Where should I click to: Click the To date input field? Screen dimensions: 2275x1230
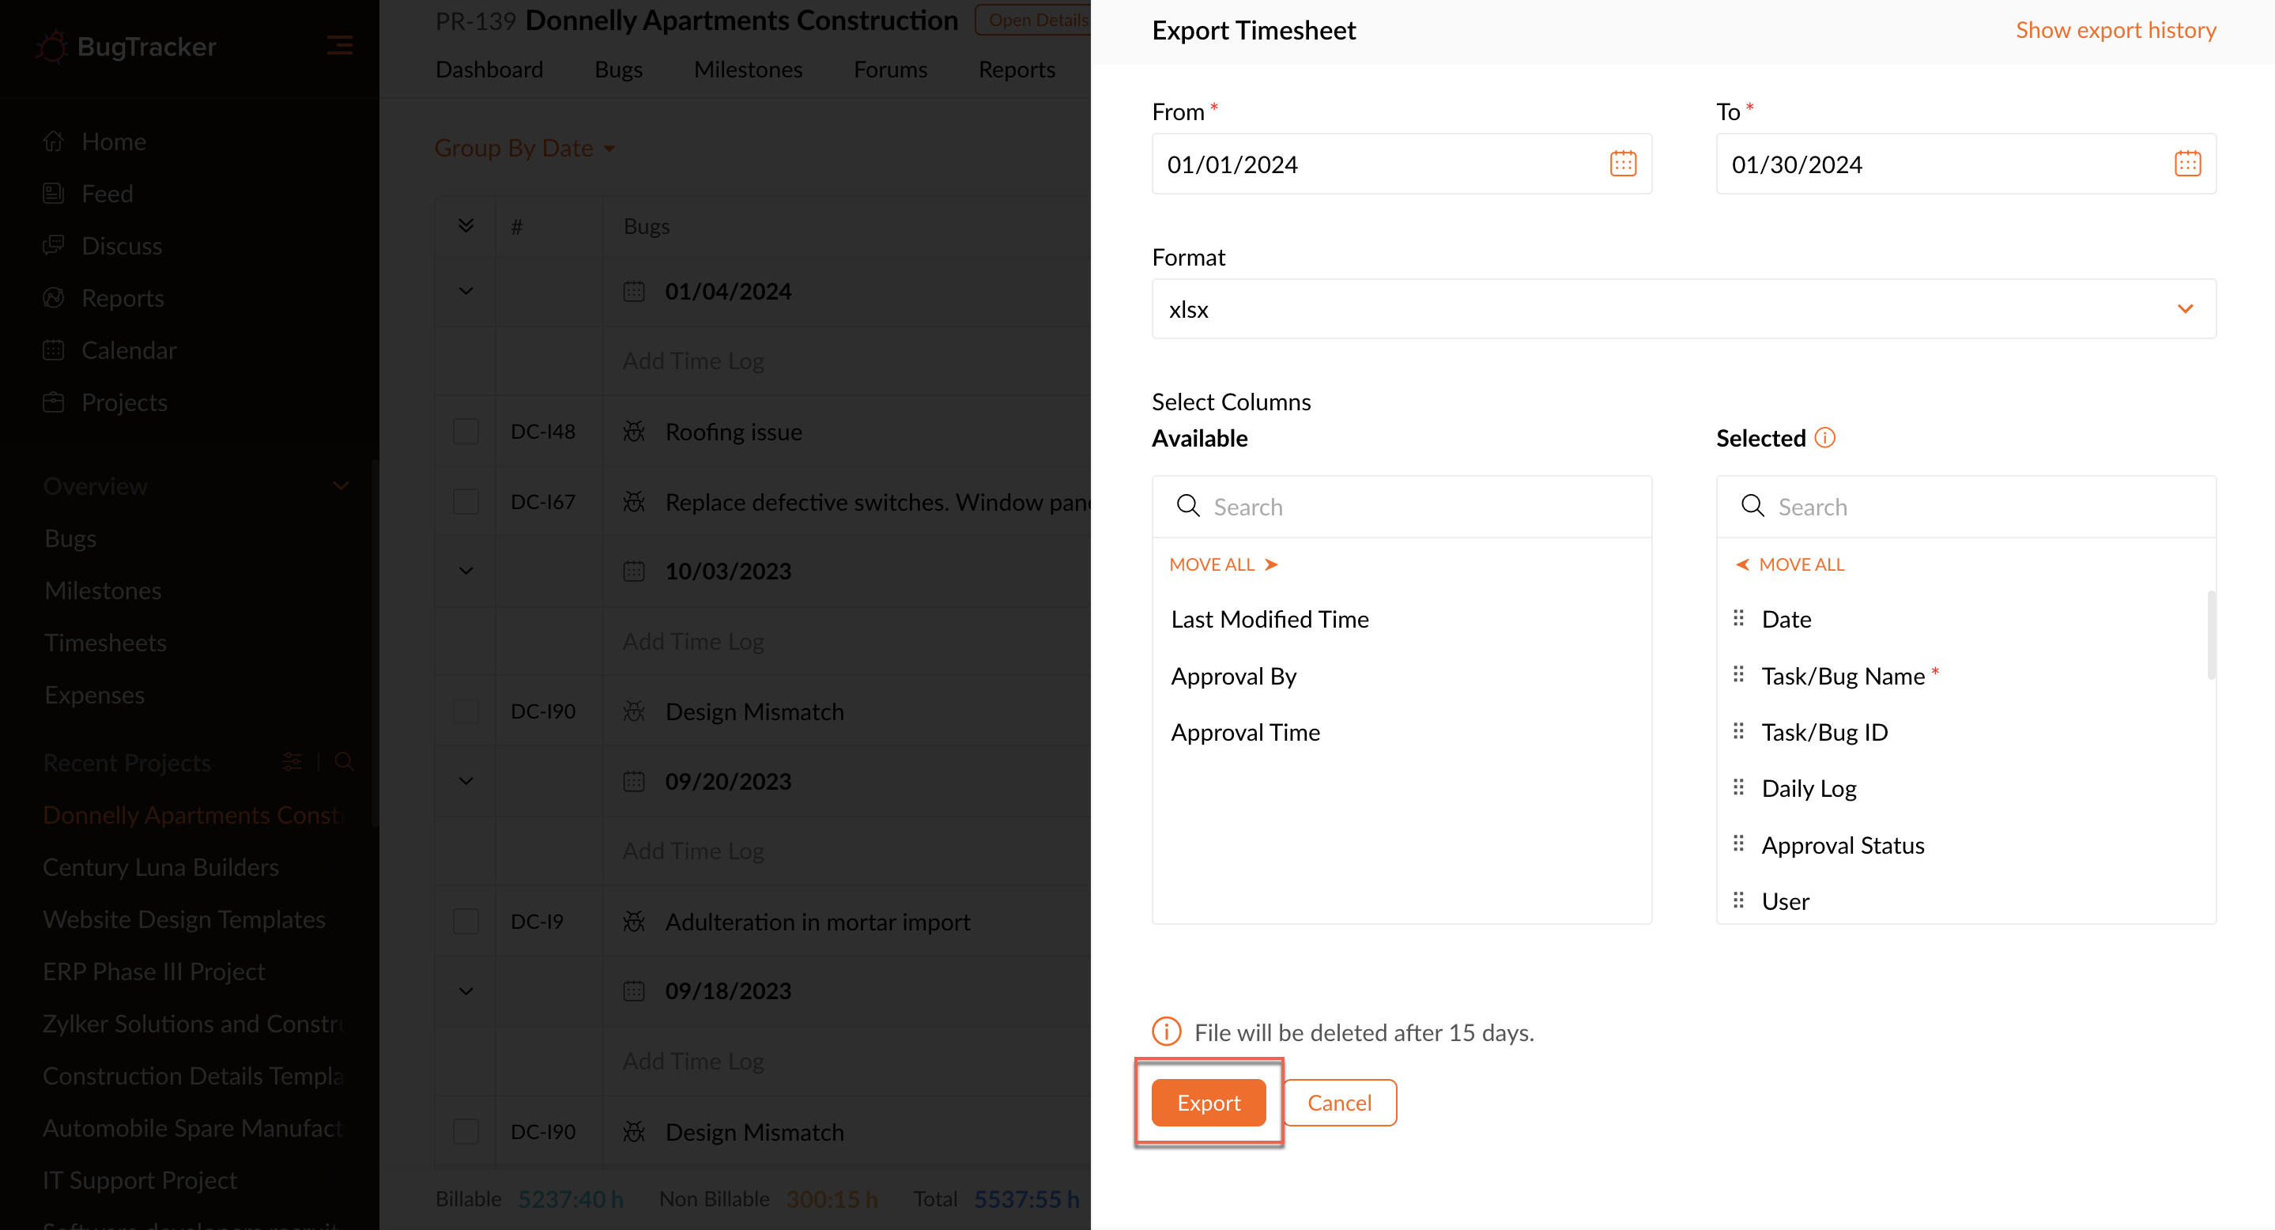[x=1966, y=164]
